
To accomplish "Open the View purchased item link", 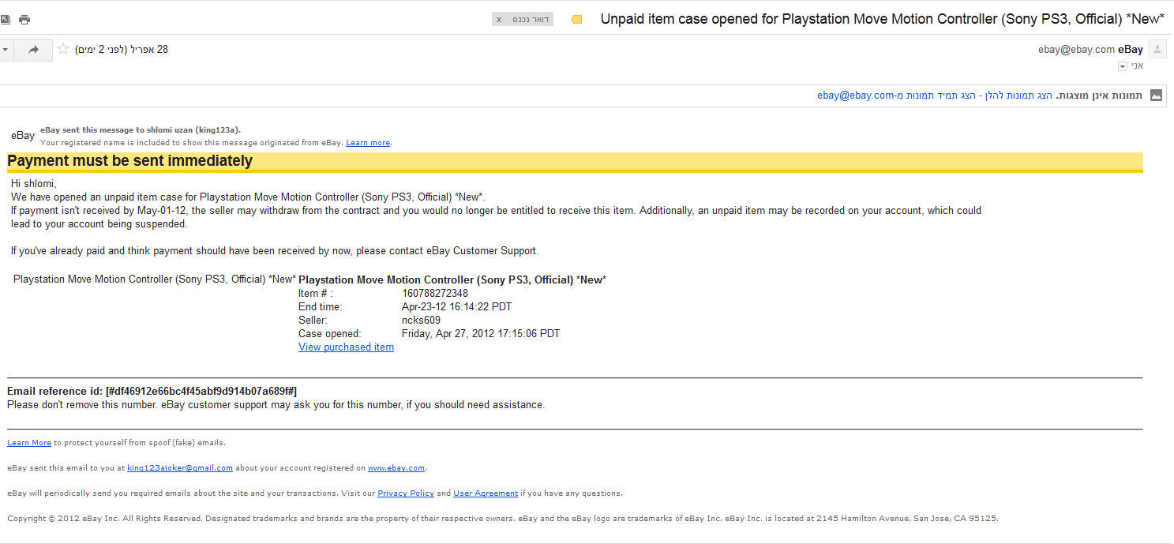I will (x=346, y=347).
